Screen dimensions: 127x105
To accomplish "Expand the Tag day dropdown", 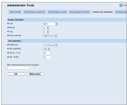I will 46,32.
